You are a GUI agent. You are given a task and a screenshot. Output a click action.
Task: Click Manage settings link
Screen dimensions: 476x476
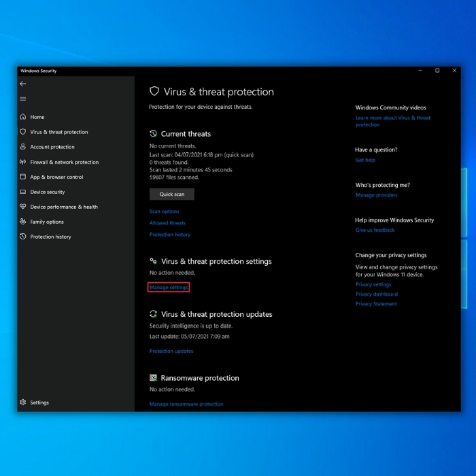coord(169,287)
